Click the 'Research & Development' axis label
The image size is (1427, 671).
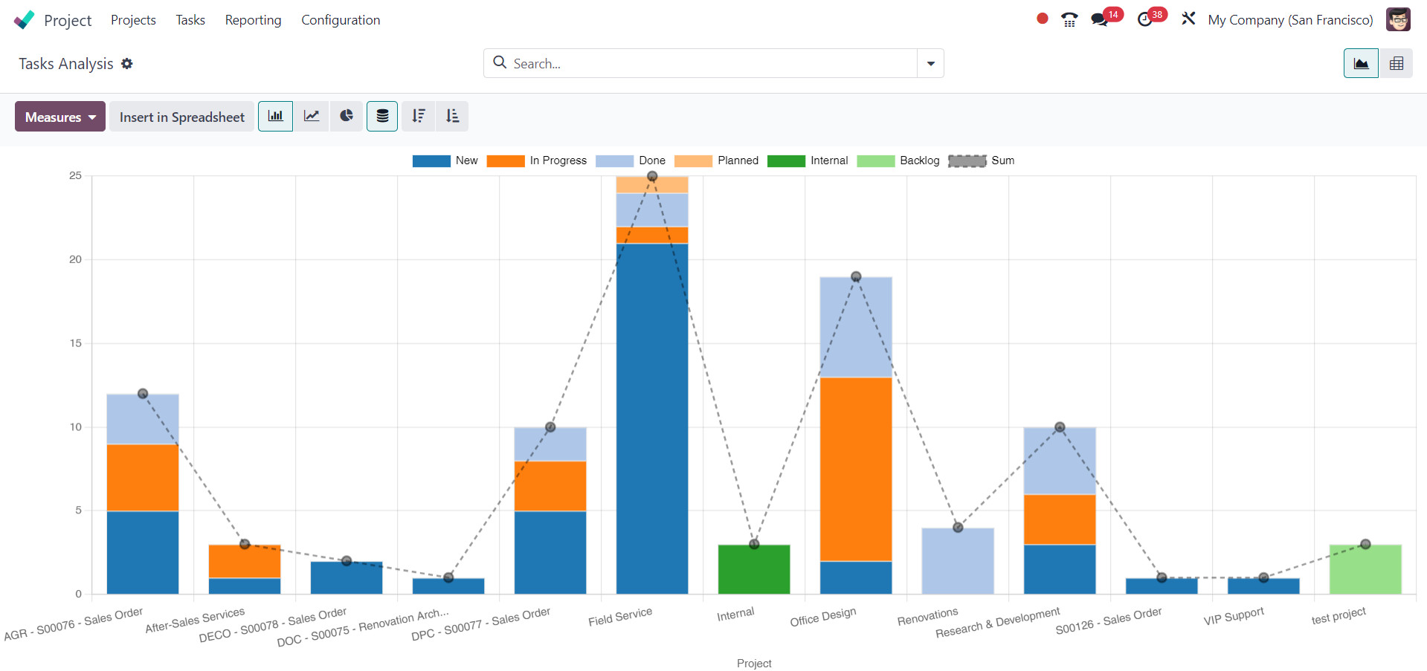[998, 623]
